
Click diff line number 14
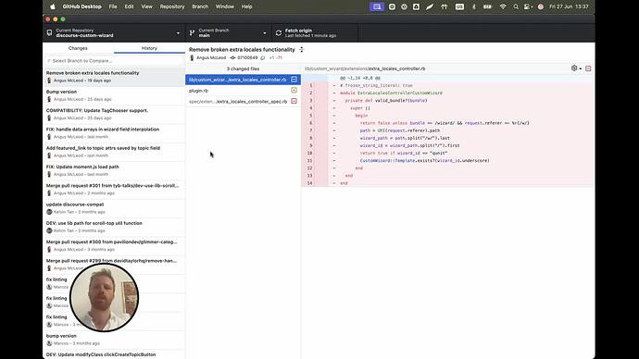click(x=310, y=183)
